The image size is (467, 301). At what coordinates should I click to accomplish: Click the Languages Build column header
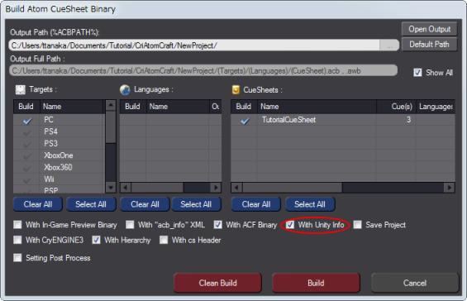(133, 107)
